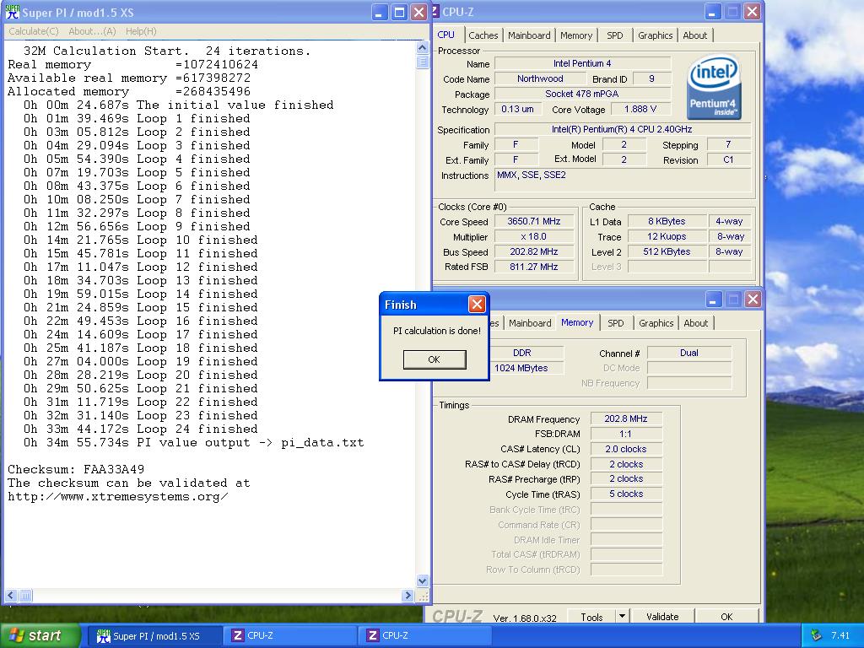Confirm the PI calculation done dialog with OK
The width and height of the screenshot is (864, 648).
coord(435,359)
